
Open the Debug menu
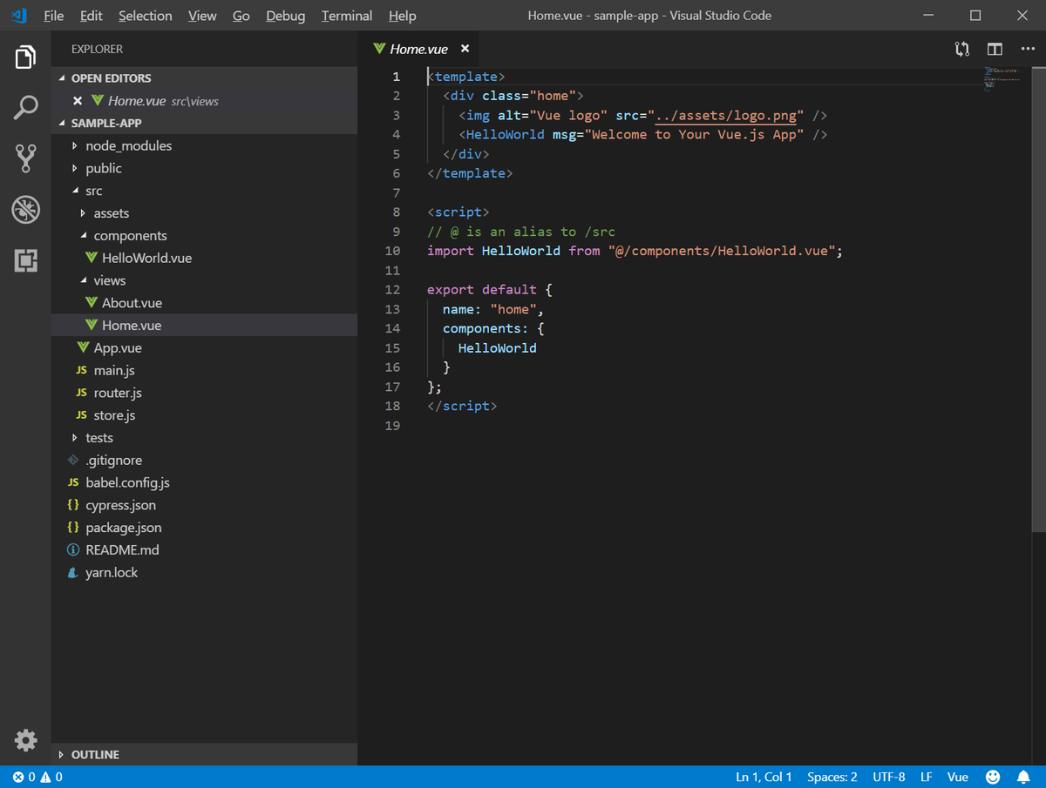pyautogui.click(x=286, y=16)
